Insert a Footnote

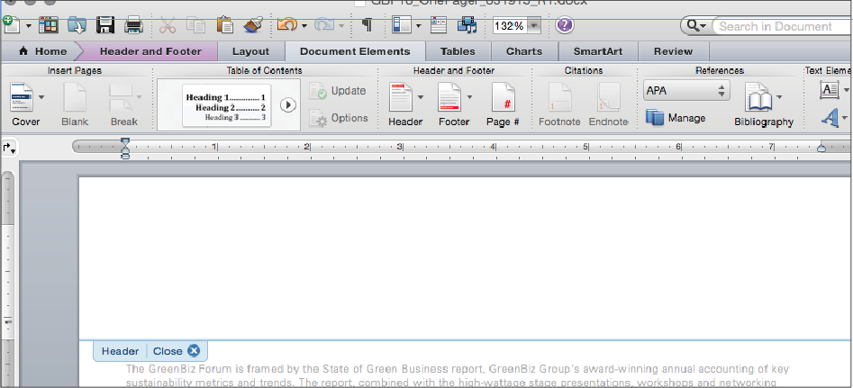point(559,105)
